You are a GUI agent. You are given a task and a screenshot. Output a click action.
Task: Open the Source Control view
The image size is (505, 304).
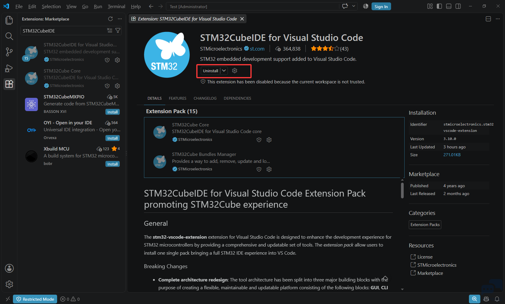9,52
